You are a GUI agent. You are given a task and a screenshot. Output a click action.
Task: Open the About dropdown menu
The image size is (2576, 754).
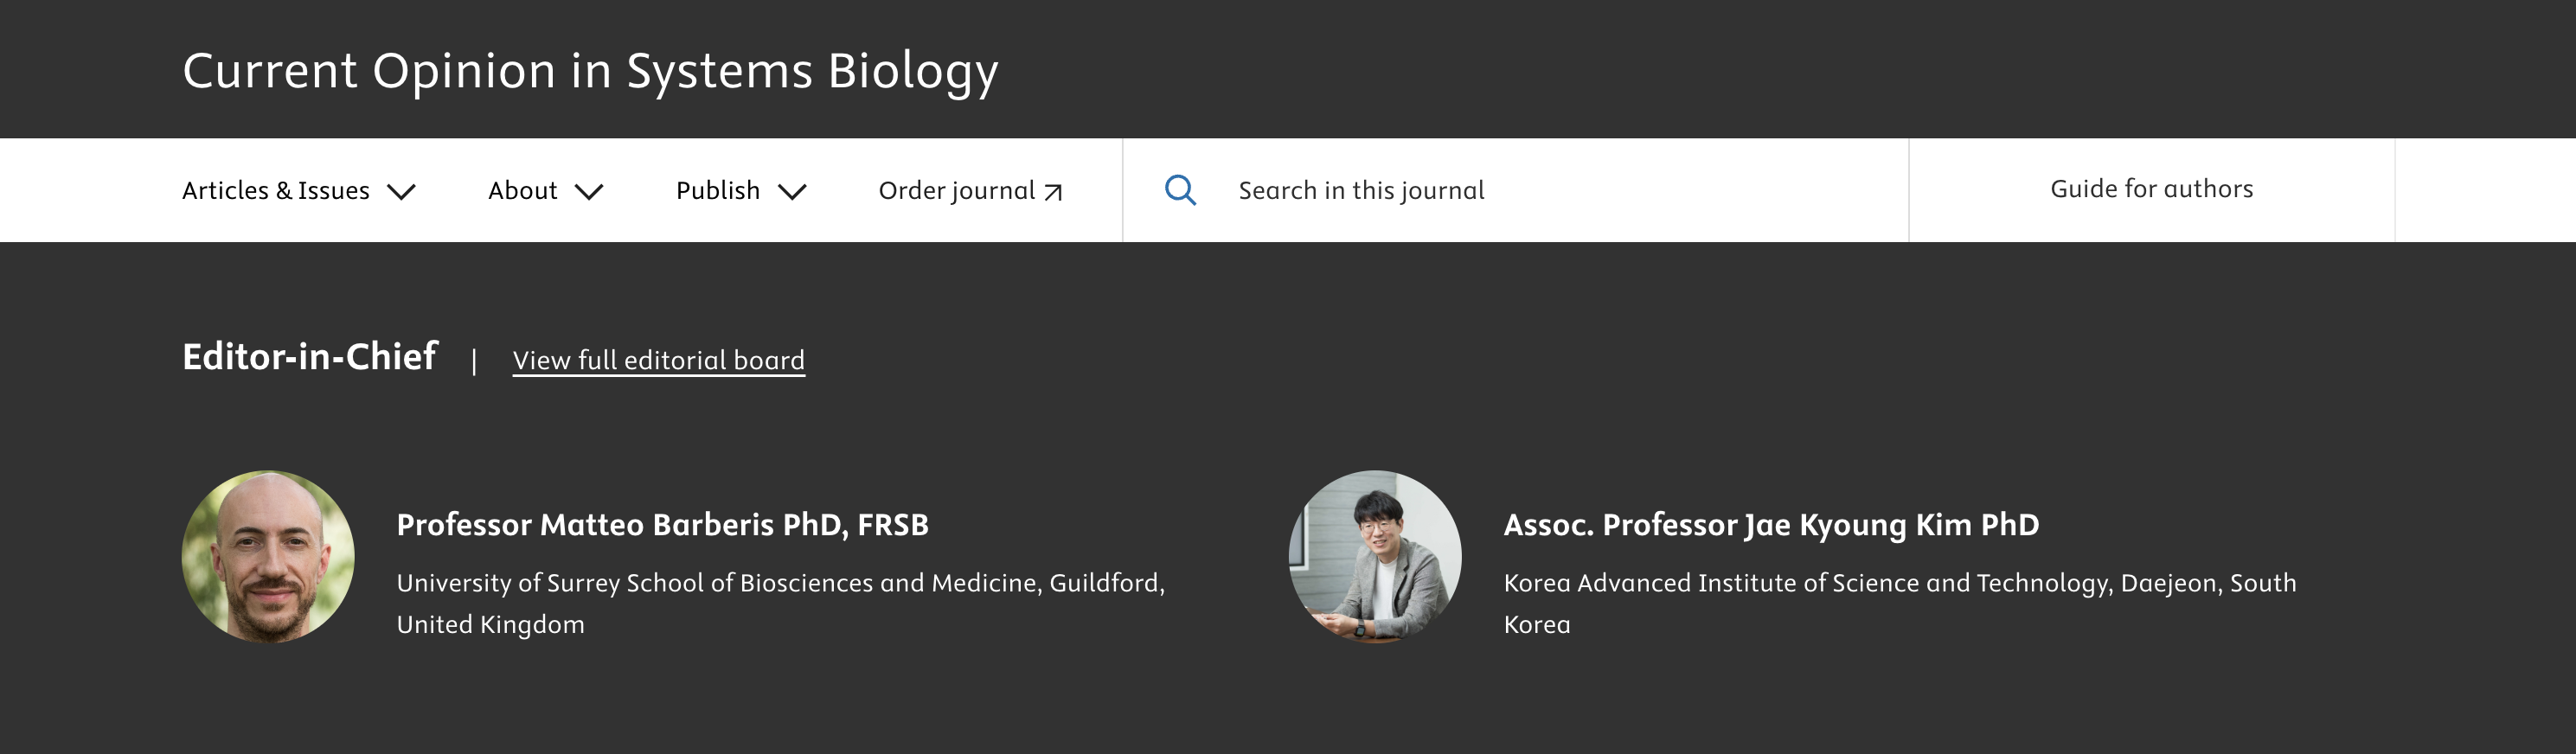pyautogui.click(x=522, y=190)
